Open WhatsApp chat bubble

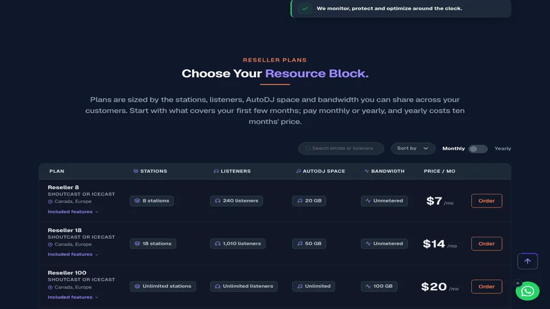(x=527, y=291)
